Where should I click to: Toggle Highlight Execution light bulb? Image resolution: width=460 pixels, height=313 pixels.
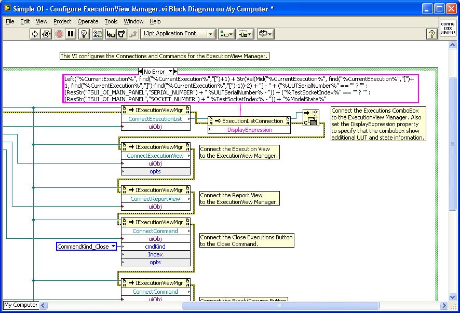(84, 34)
